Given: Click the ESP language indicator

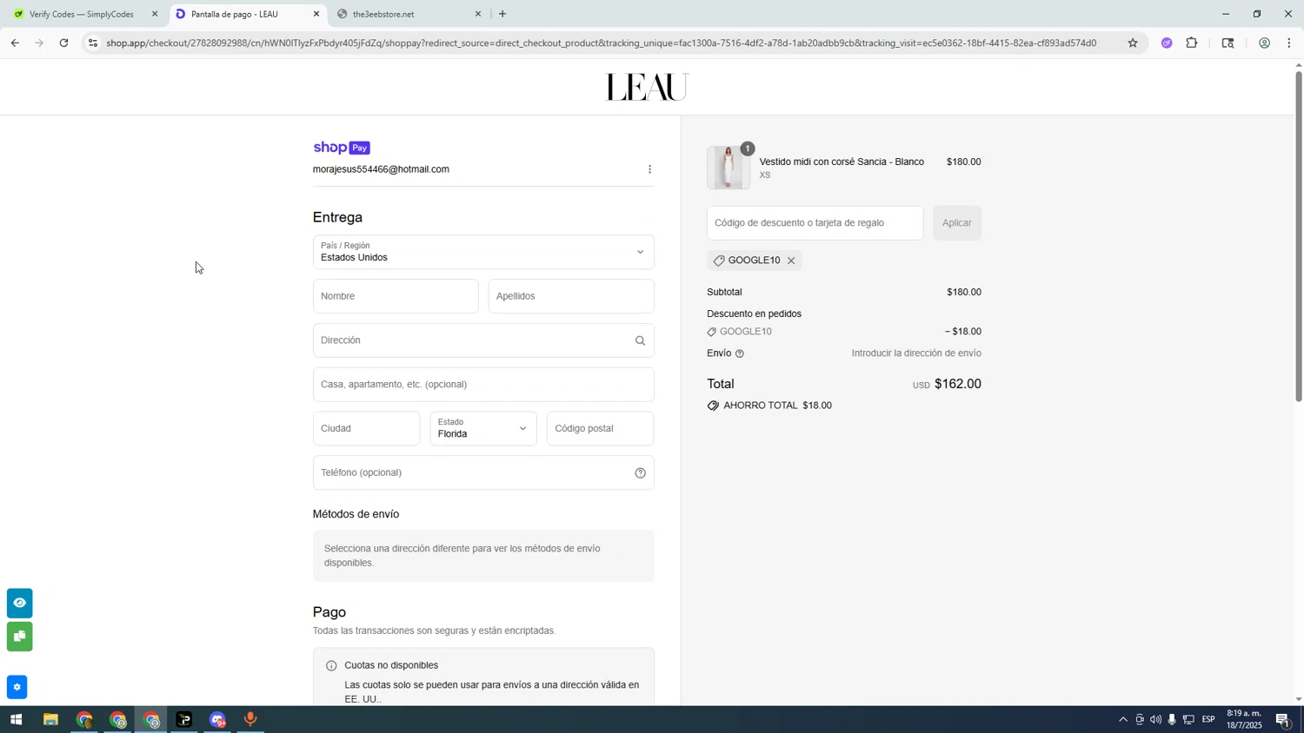Looking at the screenshot, I should 1208,720.
